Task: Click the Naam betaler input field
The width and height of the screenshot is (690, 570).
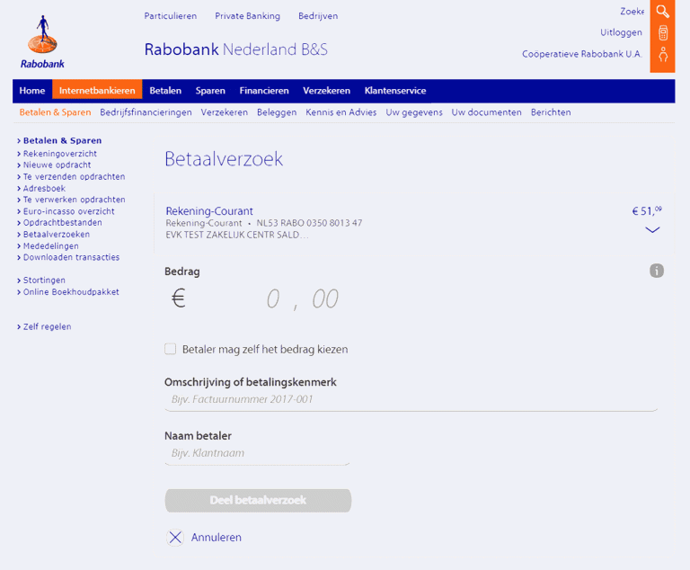Action: [257, 453]
